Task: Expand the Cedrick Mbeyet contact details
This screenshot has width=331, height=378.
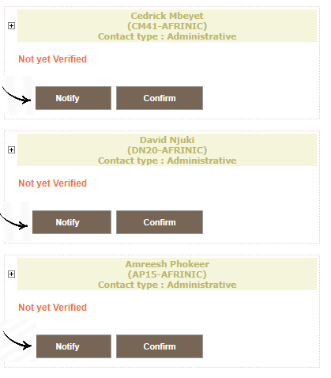Action: pyautogui.click(x=11, y=26)
